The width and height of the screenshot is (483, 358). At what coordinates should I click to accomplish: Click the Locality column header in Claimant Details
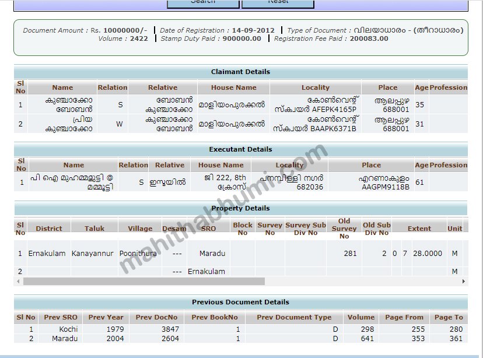point(316,87)
